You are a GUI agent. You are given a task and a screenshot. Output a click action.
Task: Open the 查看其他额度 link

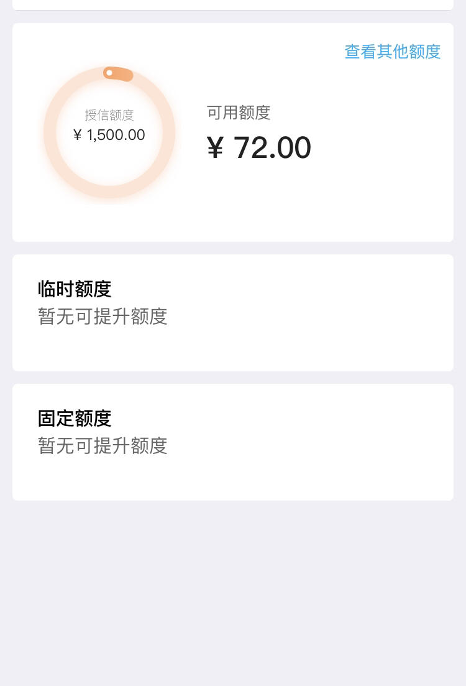392,52
